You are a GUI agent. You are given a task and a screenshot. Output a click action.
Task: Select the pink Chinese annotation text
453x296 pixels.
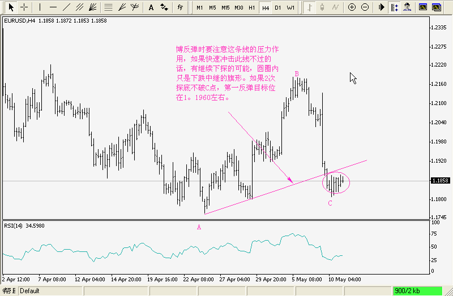228,73
